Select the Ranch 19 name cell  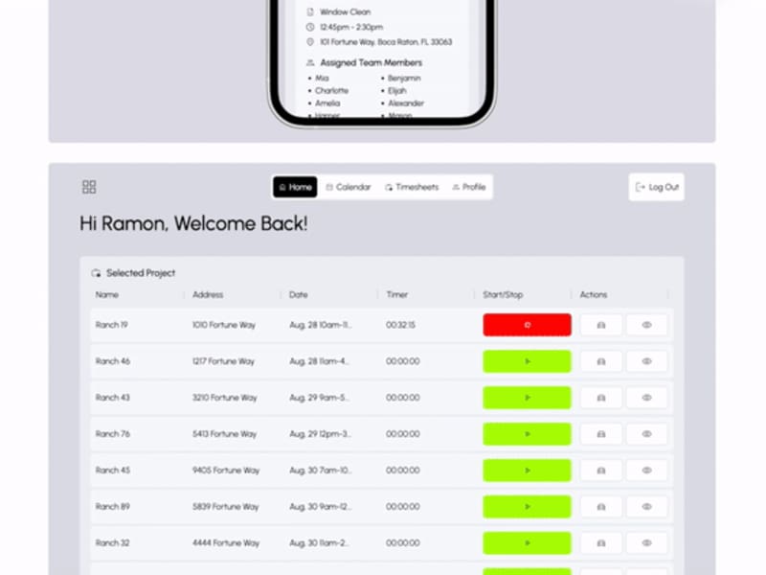[x=111, y=325]
